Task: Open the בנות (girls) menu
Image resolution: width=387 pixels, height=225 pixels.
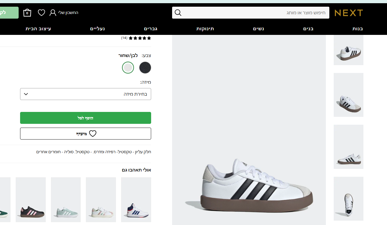Action: coord(358,29)
